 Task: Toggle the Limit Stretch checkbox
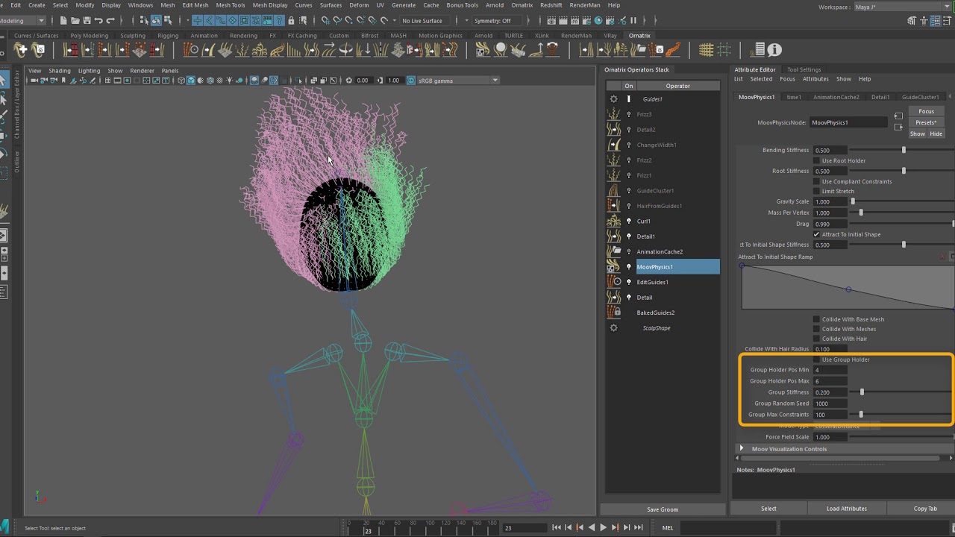tap(816, 191)
